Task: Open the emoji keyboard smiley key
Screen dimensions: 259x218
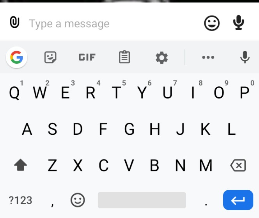Action: coord(78,200)
